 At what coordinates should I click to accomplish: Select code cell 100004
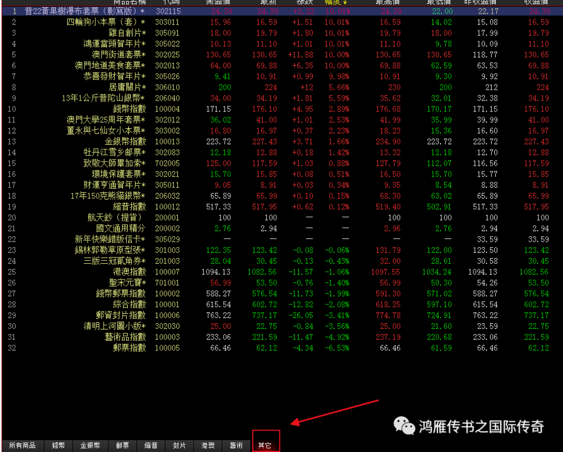click(167, 109)
